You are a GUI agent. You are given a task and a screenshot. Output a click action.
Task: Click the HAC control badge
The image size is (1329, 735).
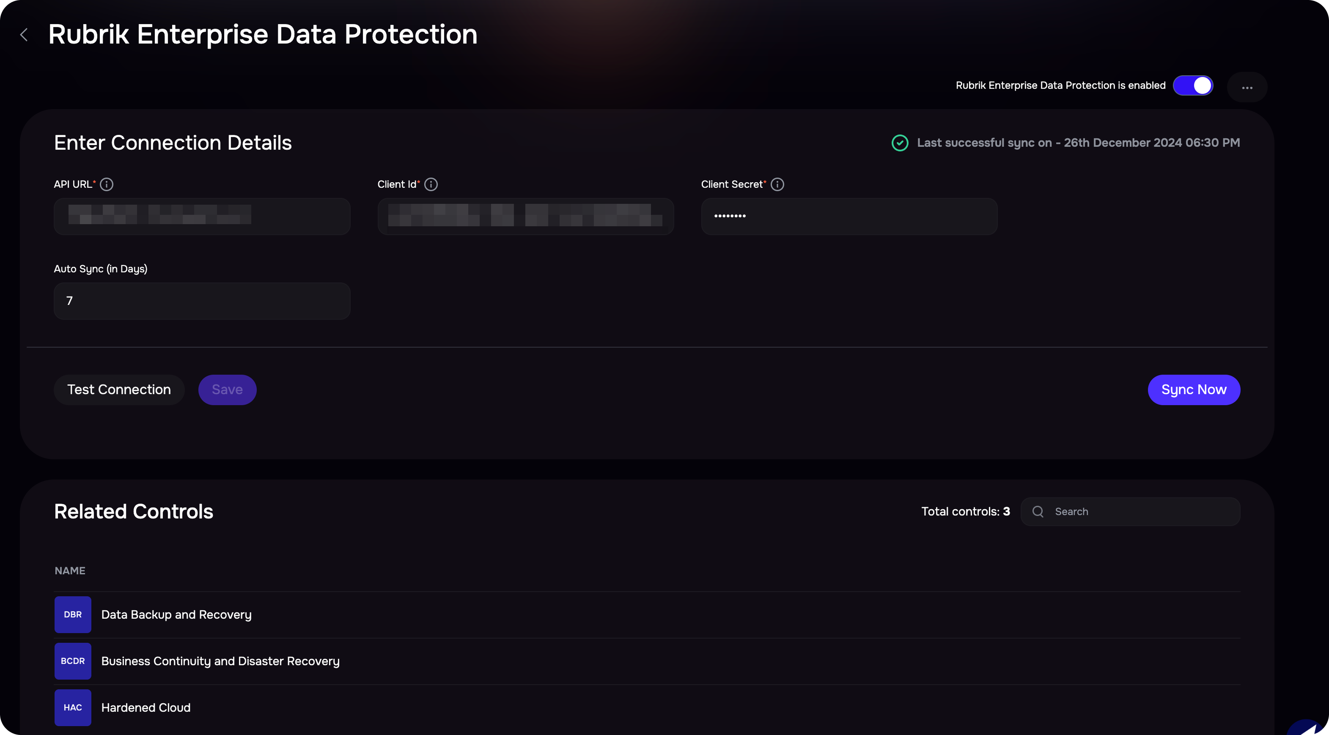coord(73,708)
